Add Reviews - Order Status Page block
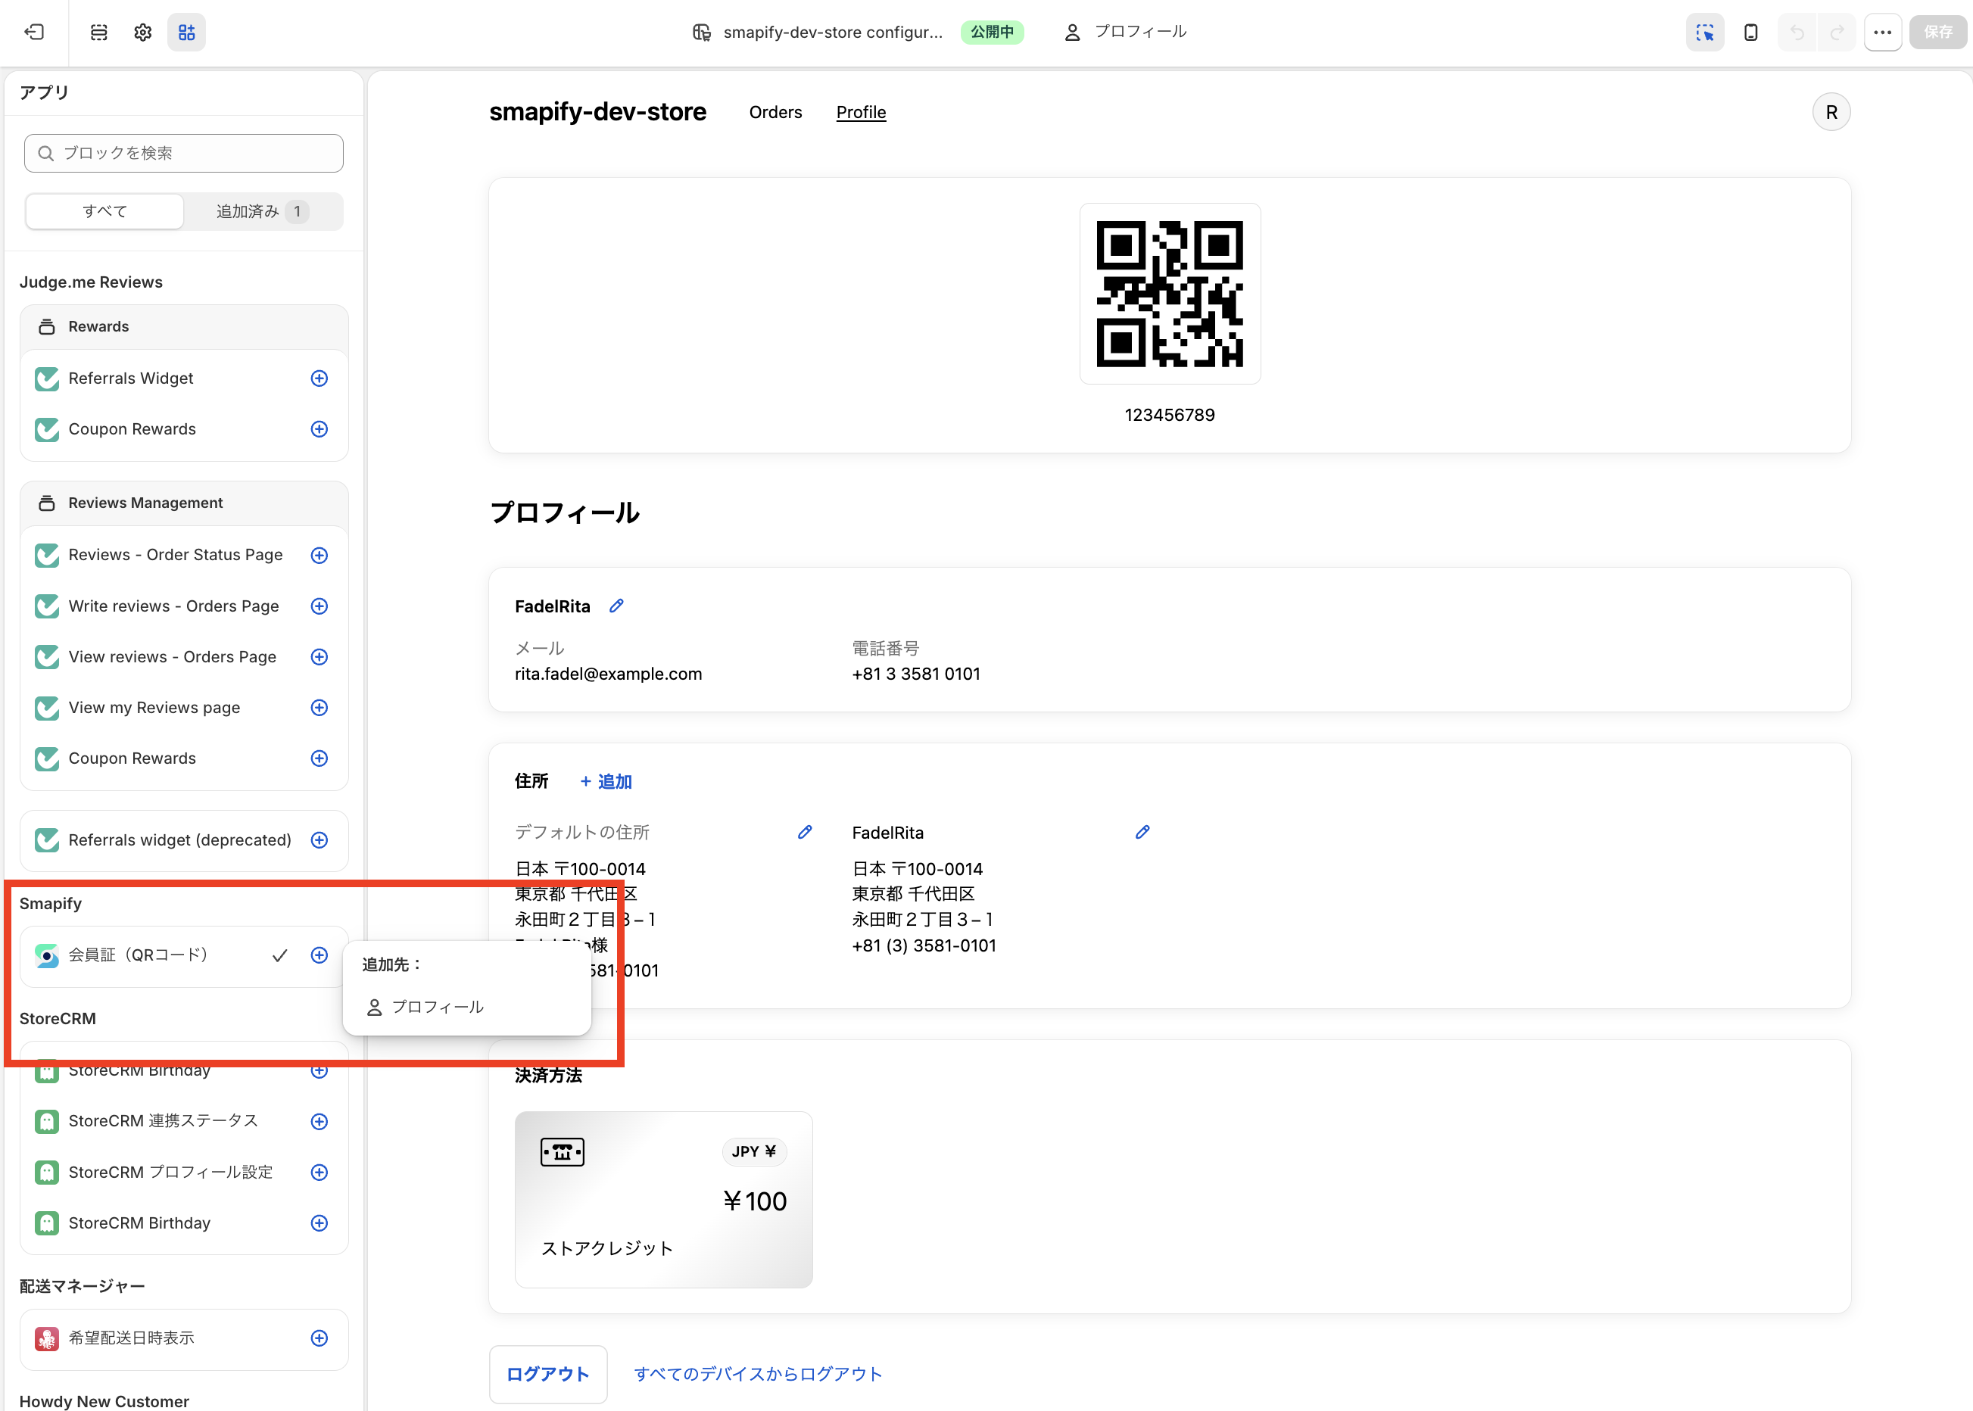The height and width of the screenshot is (1411, 1973). 319,555
